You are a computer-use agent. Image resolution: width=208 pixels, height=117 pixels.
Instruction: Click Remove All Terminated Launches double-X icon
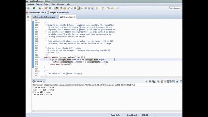tap(154, 82)
